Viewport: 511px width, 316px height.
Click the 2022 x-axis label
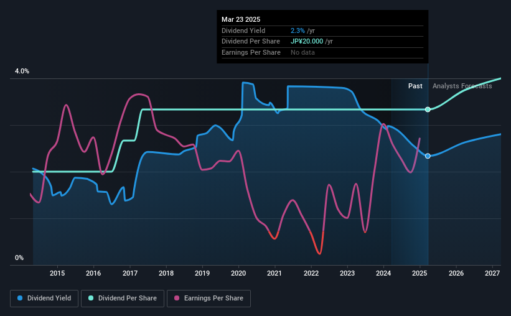(x=311, y=273)
